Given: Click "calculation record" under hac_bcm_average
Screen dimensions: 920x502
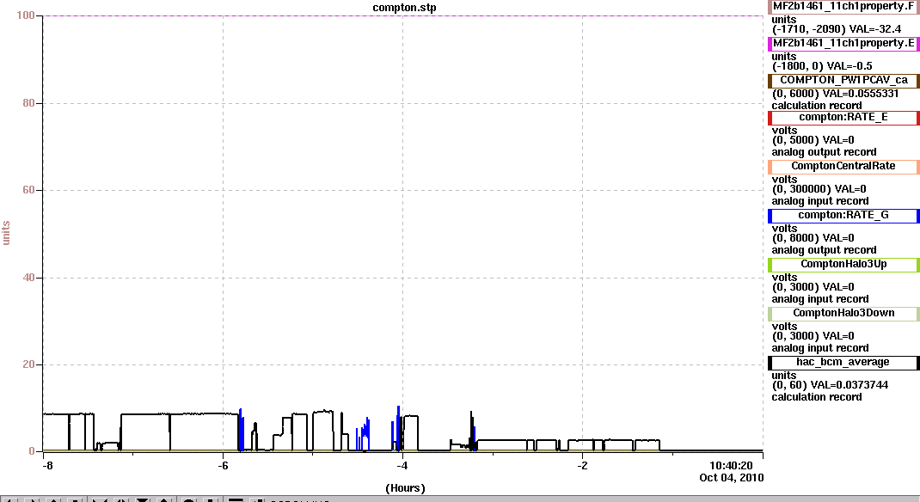Looking at the screenshot, I should pos(816,397).
